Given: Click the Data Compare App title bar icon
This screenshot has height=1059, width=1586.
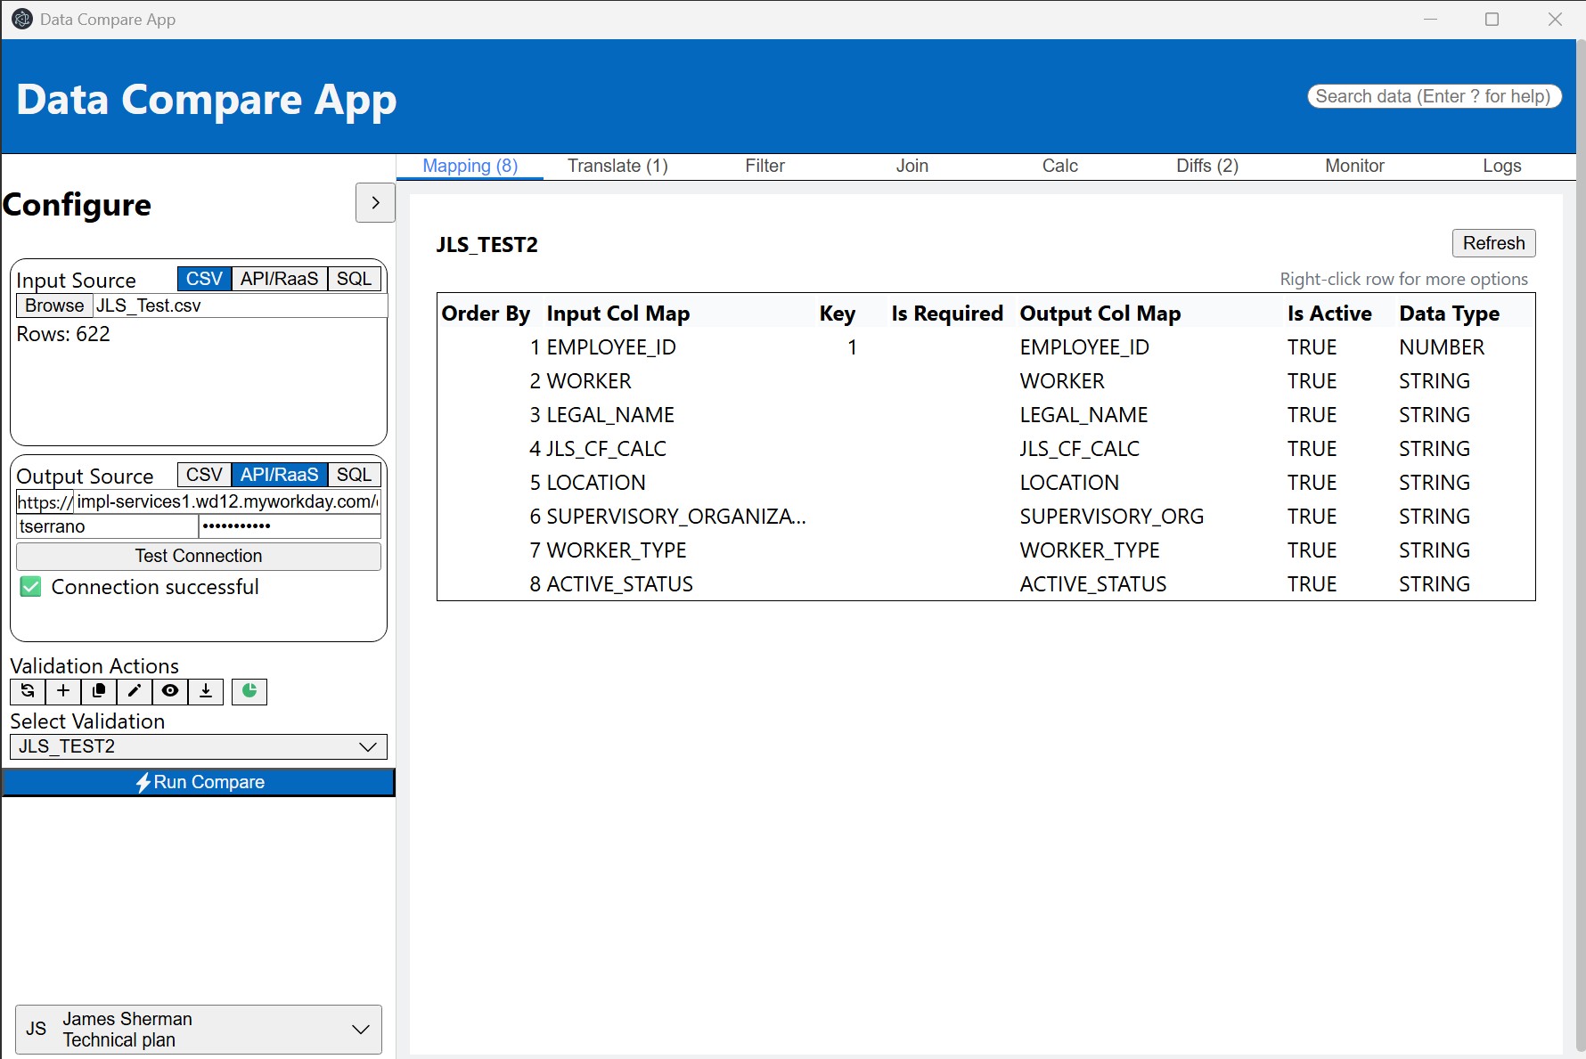Looking at the screenshot, I should coord(21,19).
